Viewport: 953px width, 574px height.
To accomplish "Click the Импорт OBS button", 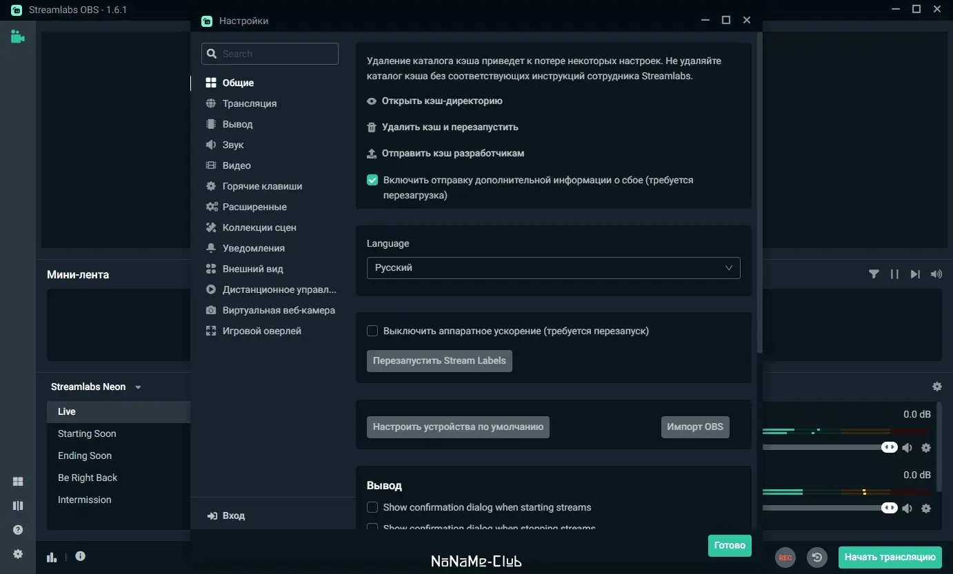I will pos(694,427).
